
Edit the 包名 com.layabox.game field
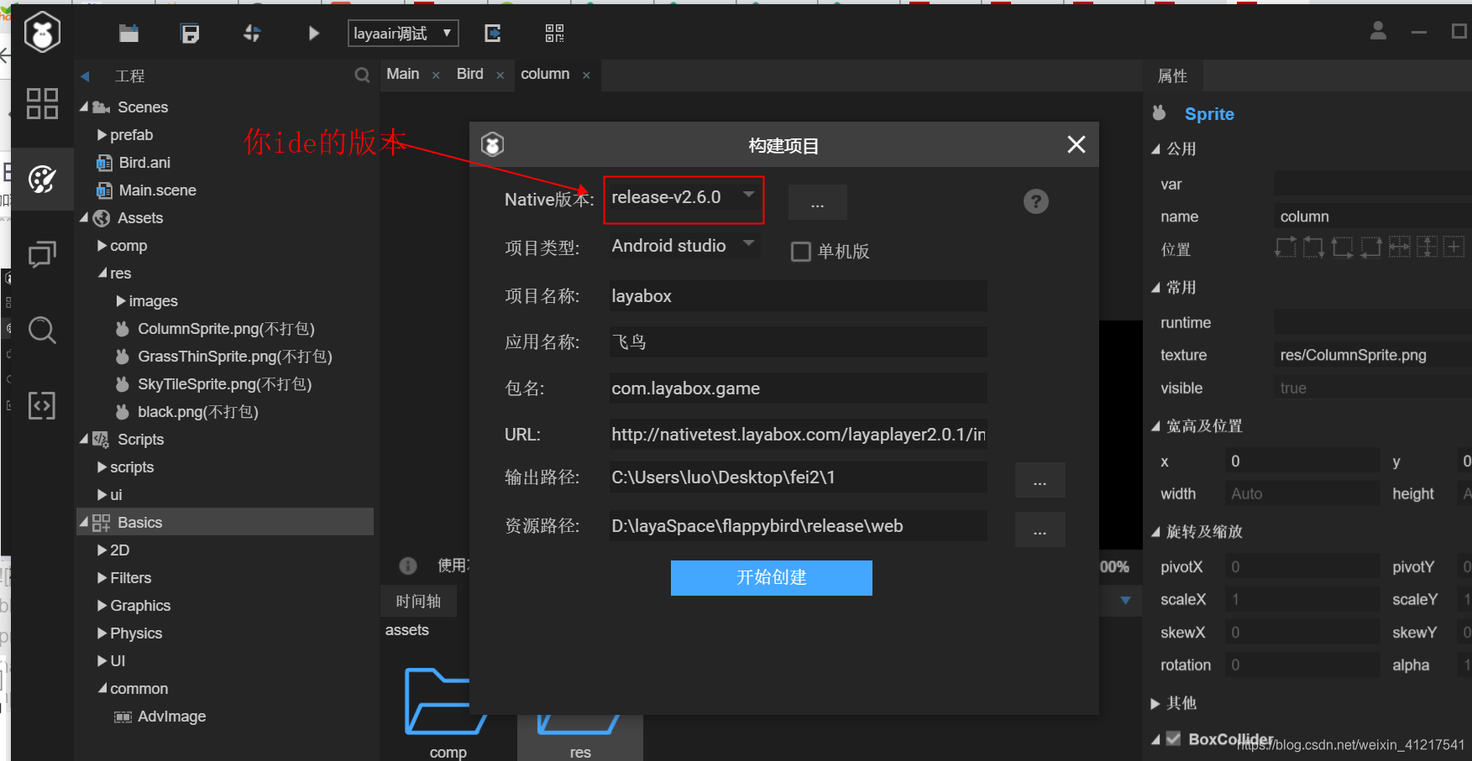pos(798,388)
